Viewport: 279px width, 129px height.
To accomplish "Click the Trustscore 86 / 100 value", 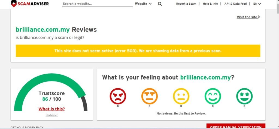I will 51,99.
